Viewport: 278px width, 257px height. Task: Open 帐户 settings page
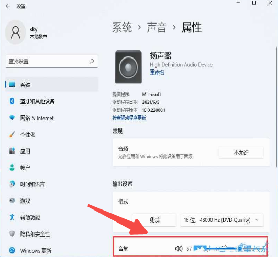[52, 168]
